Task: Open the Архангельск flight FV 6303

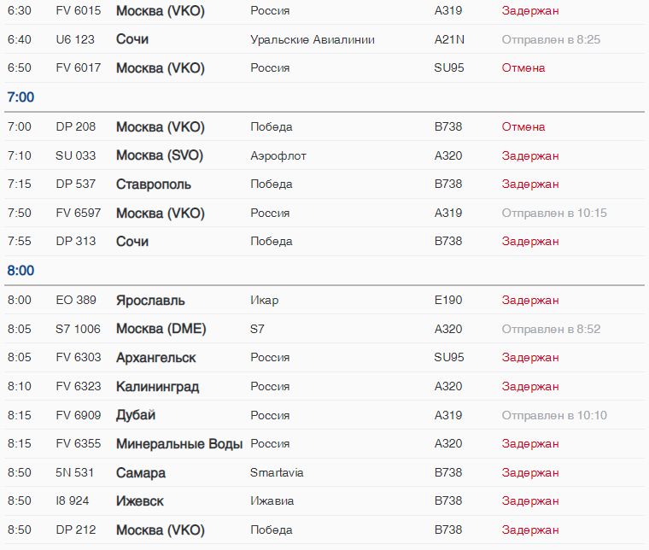Action: pos(324,358)
